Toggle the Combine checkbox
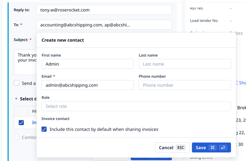The image size is (246, 161). pyautogui.click(x=16, y=137)
